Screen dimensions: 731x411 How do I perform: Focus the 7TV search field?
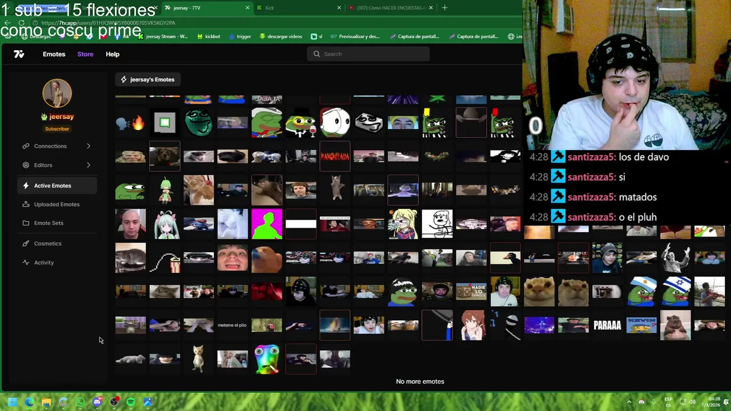tap(368, 54)
